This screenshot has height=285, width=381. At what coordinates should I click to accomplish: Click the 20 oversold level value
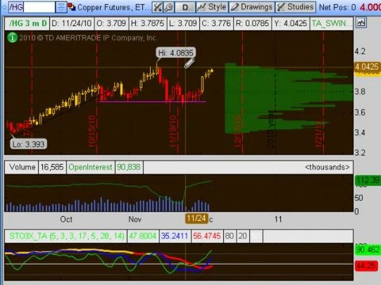[x=243, y=236]
